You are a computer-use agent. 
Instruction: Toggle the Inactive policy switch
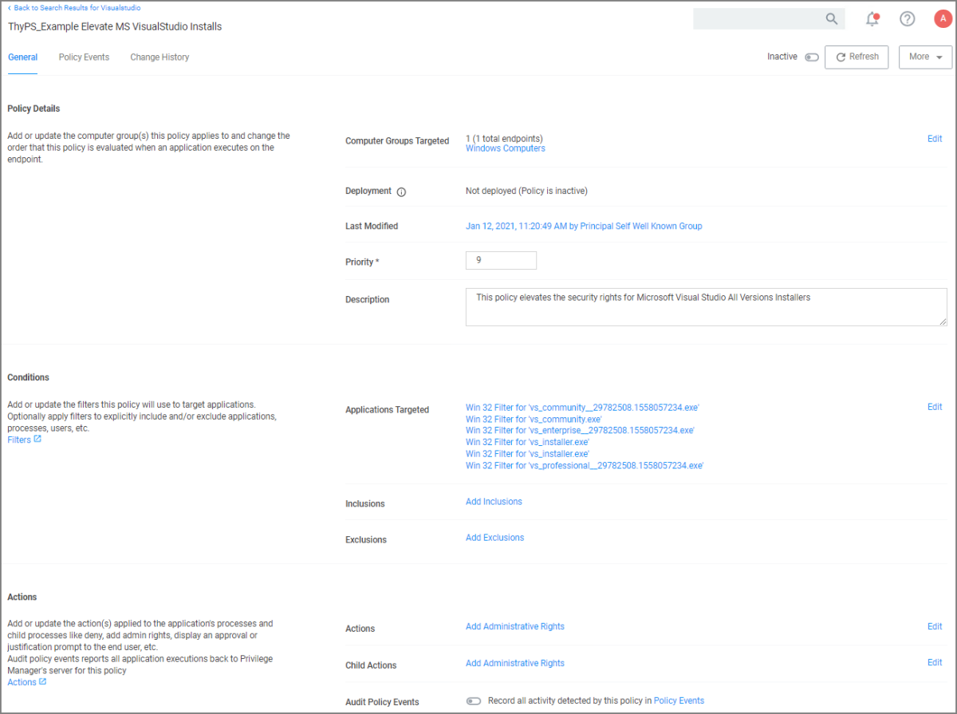(811, 57)
